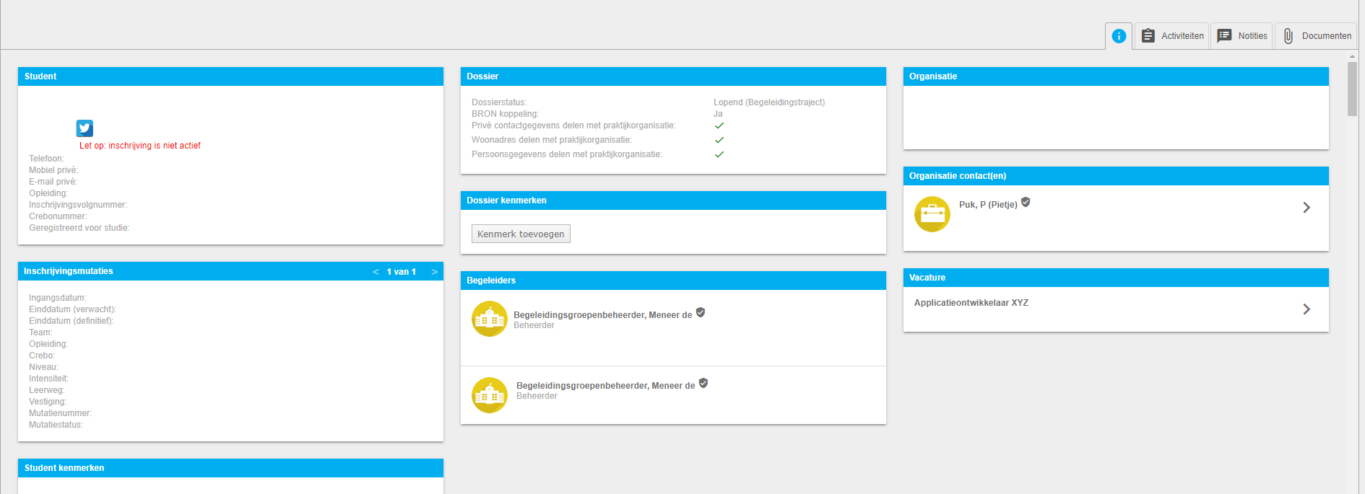Screen dimensions: 1365x494
Task: Click the Begeleiders panel header
Action: coord(673,281)
